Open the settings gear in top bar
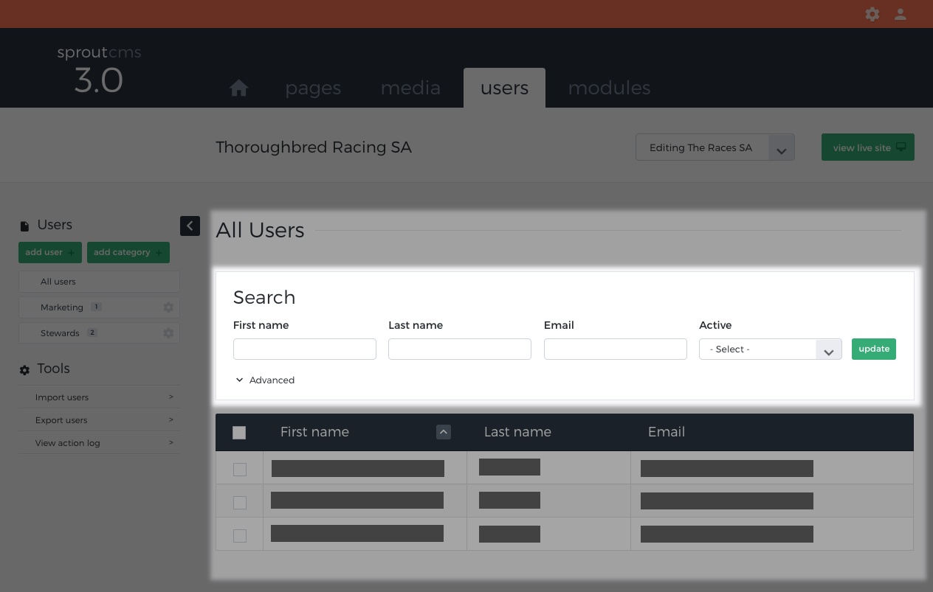 click(872, 14)
